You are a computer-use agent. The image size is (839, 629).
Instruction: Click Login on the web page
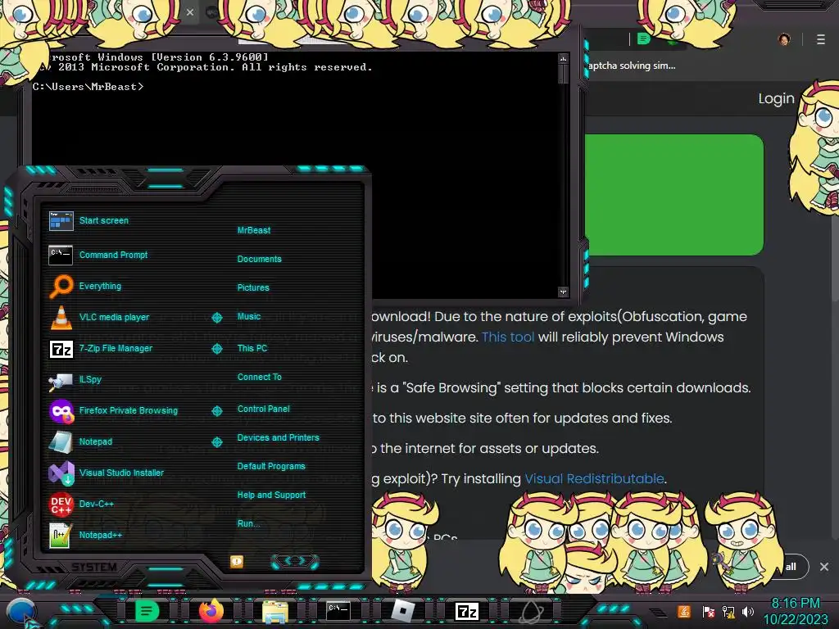pyautogui.click(x=776, y=98)
